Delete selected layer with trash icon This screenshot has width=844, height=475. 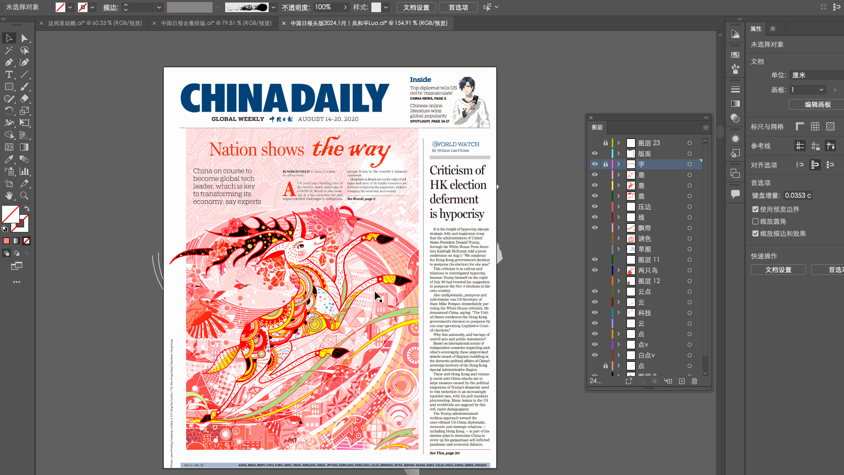pyautogui.click(x=694, y=381)
